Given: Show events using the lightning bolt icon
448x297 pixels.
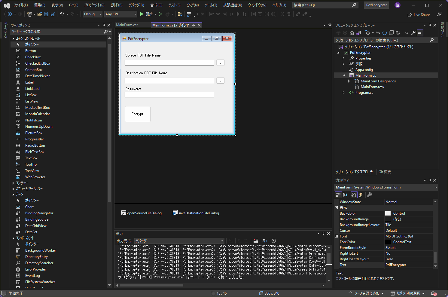Looking at the screenshot, I should (x=361, y=195).
